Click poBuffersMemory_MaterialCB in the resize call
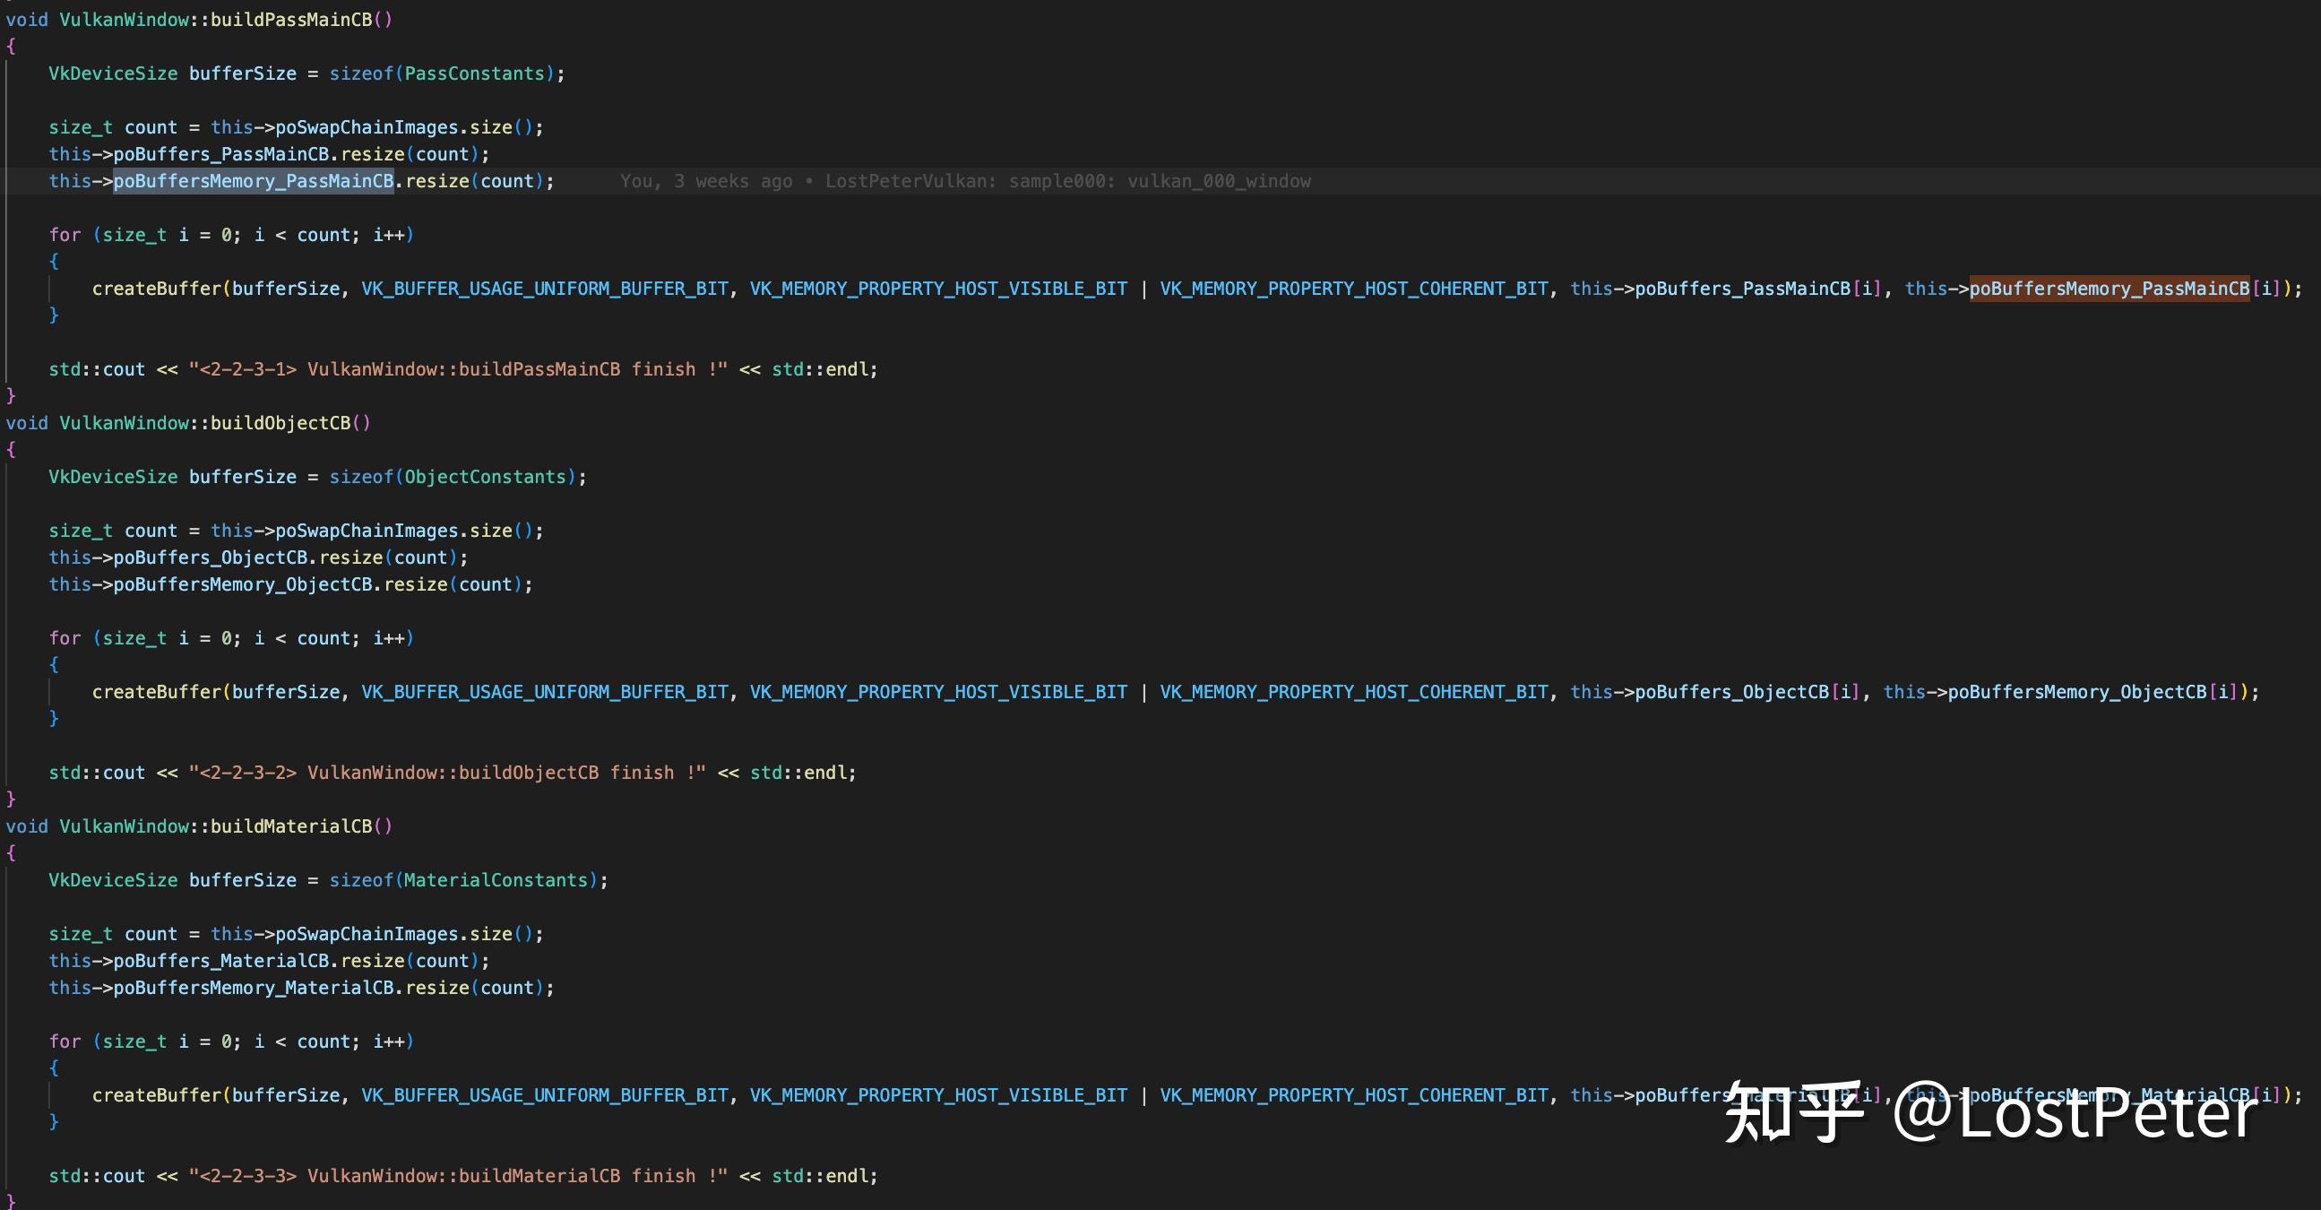Screen dimensions: 2321x1210 point(254,989)
